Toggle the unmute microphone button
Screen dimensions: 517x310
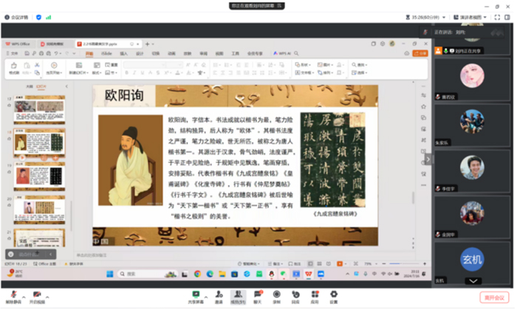13,297
